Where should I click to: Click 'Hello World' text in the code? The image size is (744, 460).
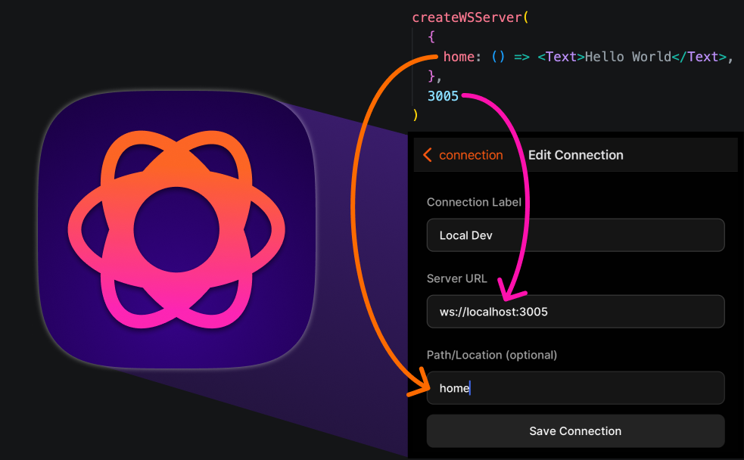coord(628,57)
